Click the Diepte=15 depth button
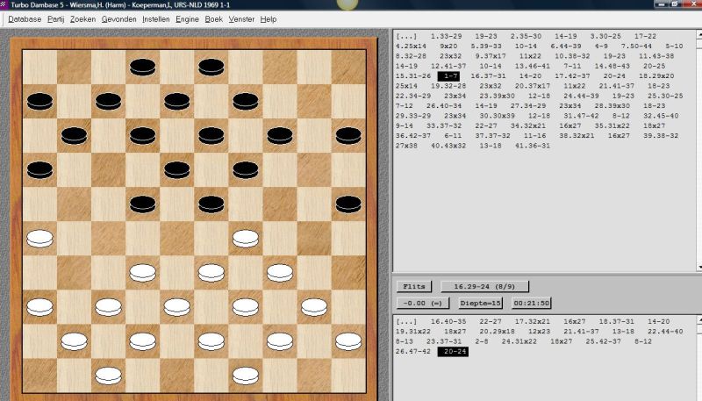Screen dimensions: 702x401 tap(479, 303)
